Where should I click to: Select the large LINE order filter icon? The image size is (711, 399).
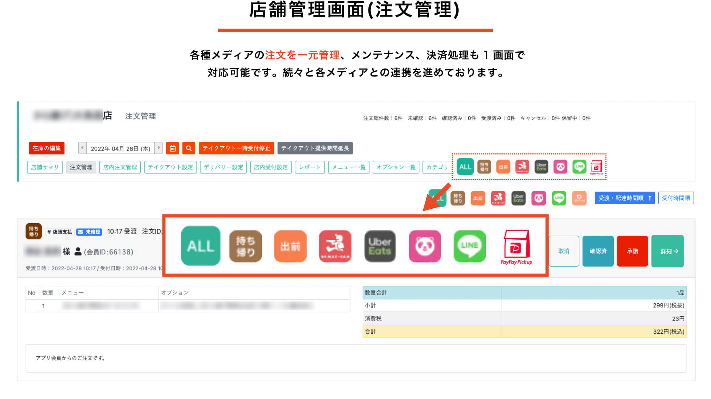pyautogui.click(x=469, y=246)
